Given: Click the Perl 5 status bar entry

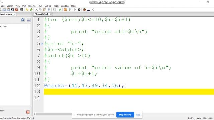Looking at the screenshot, I should point(191,118).
